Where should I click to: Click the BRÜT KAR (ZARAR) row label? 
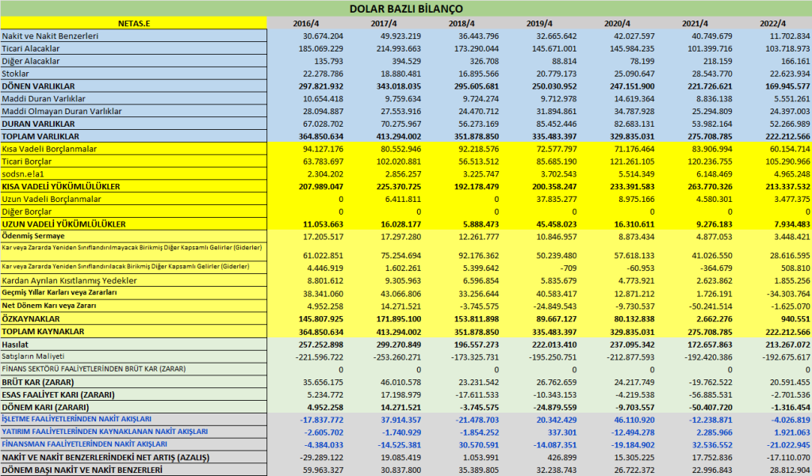click(38, 383)
